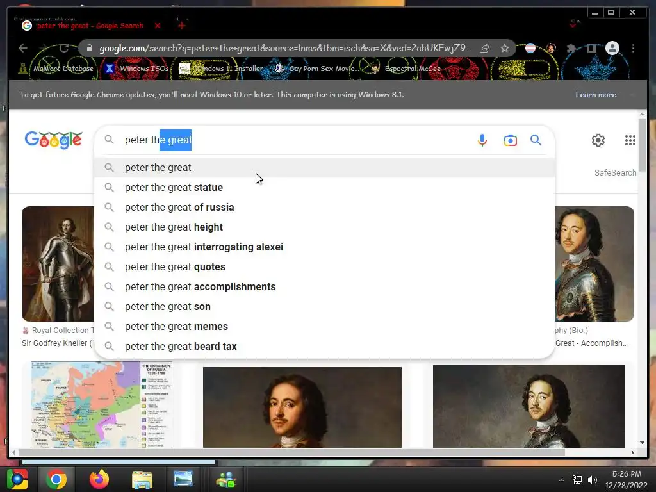The width and height of the screenshot is (656, 492).
Task: Select the peter the great Google Search tab
Action: [x=90, y=26]
